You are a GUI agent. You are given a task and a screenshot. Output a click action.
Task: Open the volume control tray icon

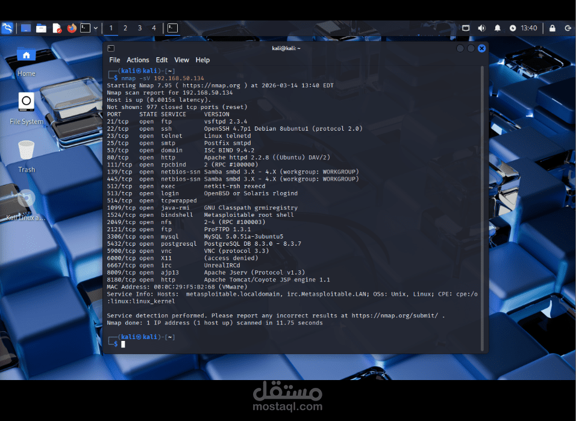(481, 28)
